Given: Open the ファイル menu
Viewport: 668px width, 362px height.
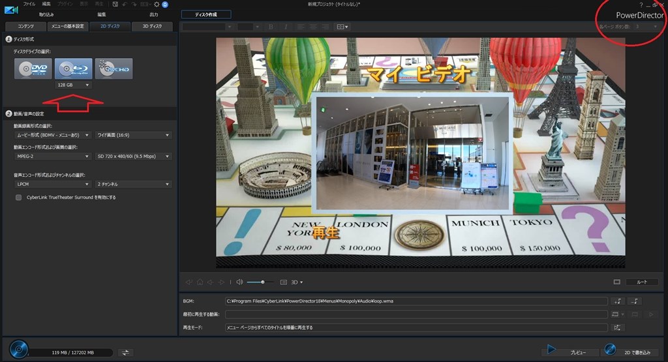Looking at the screenshot, I should pyautogui.click(x=29, y=5).
